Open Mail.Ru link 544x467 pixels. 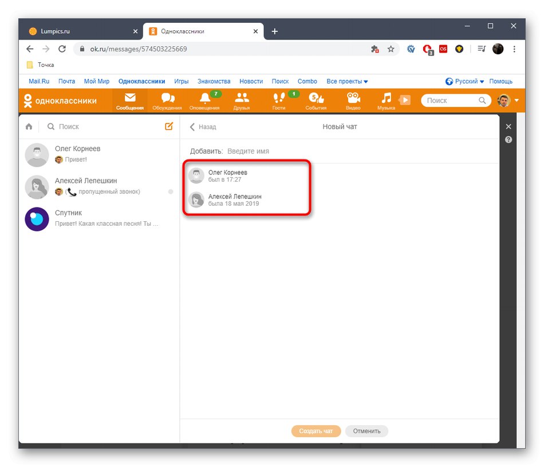39,81
